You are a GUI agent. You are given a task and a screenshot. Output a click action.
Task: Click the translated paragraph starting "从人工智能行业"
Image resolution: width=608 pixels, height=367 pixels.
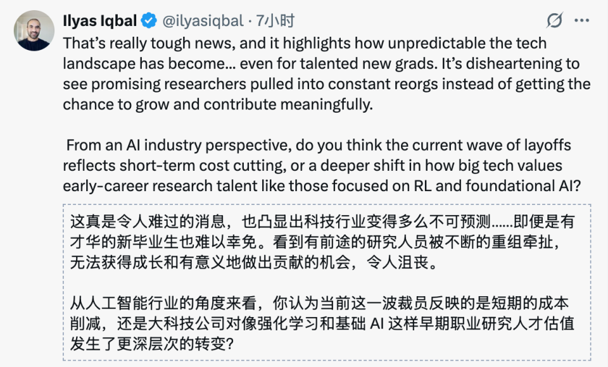coord(317,323)
